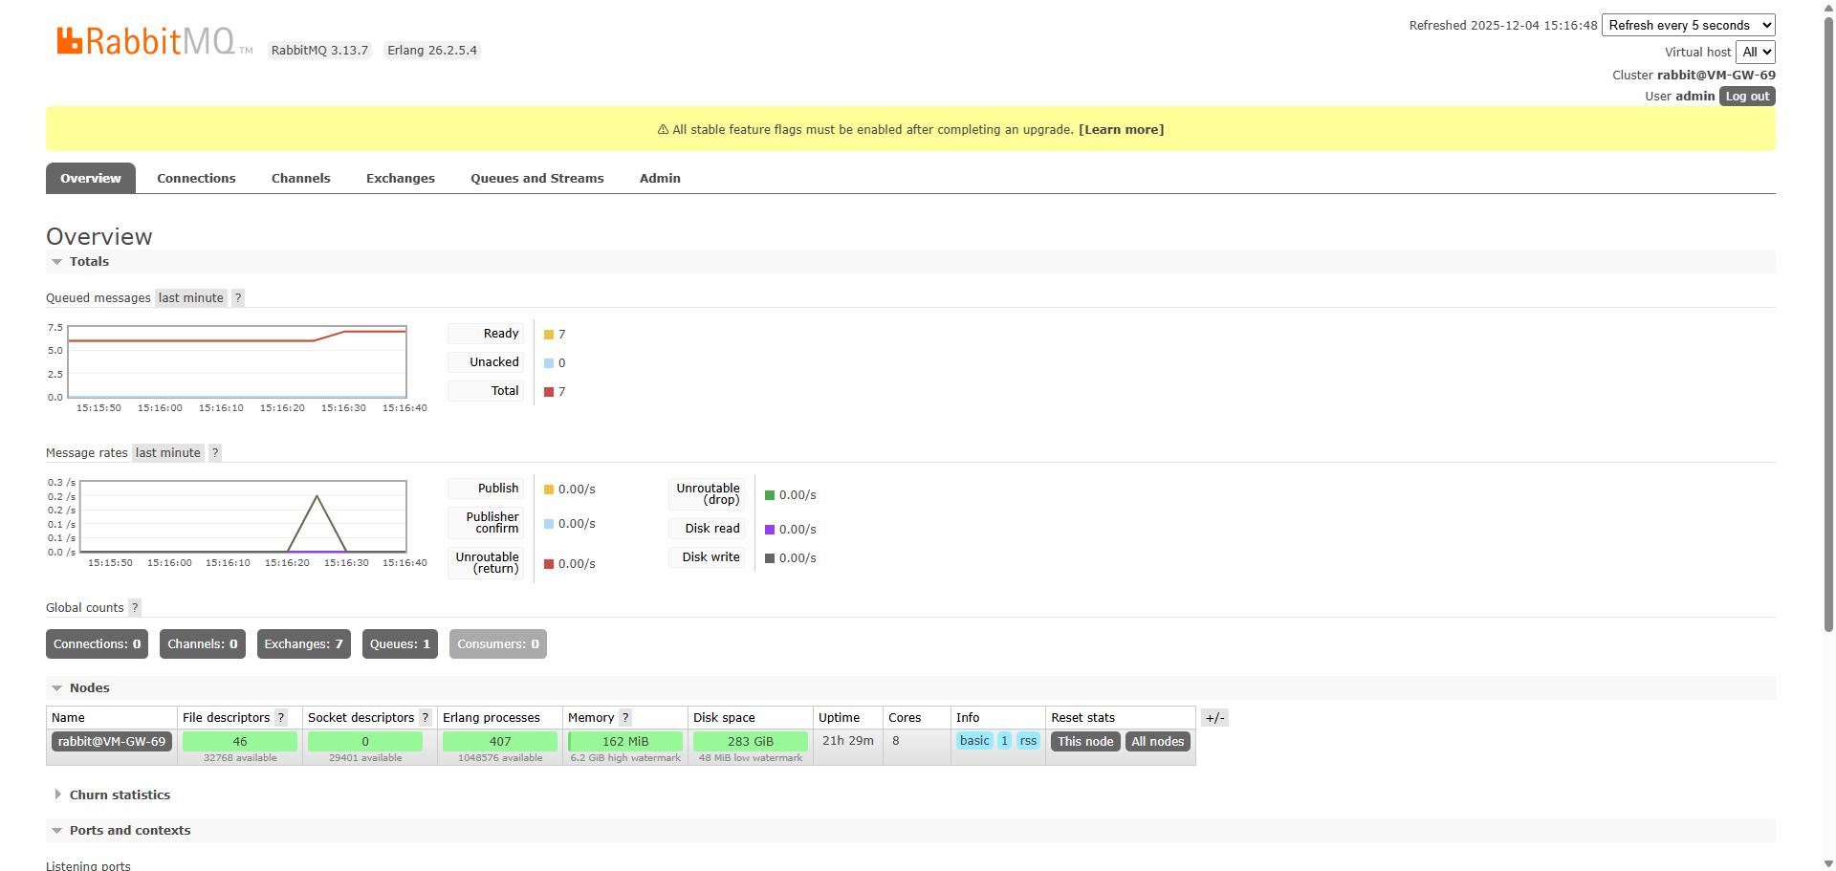This screenshot has width=1836, height=871.
Task: Go to the Exchanges tab
Action: 401,179
